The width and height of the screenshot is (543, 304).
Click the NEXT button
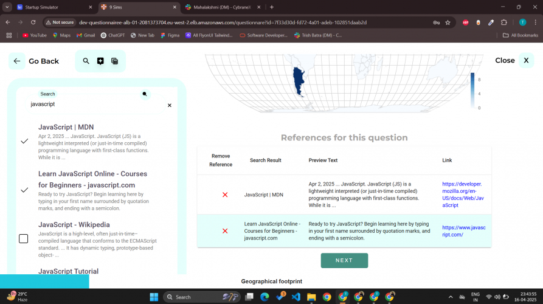tap(344, 260)
